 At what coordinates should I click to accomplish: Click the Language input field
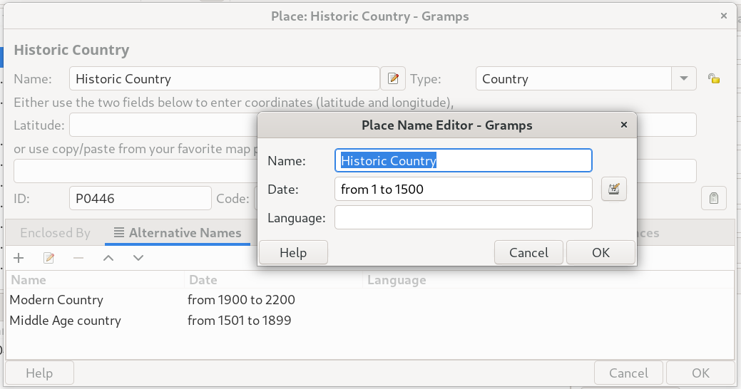[x=463, y=217]
